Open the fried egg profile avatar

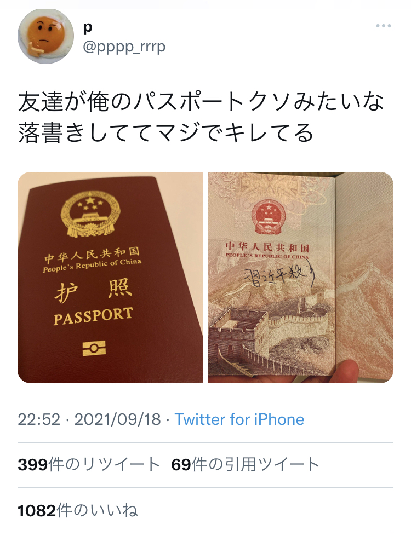(46, 37)
